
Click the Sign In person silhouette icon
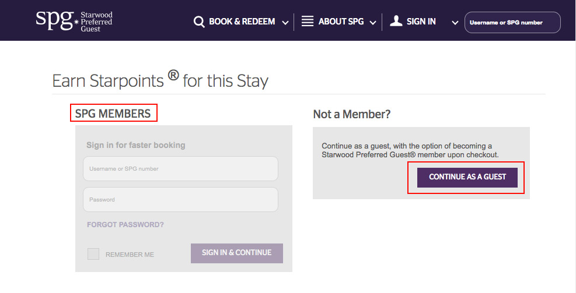pos(396,21)
